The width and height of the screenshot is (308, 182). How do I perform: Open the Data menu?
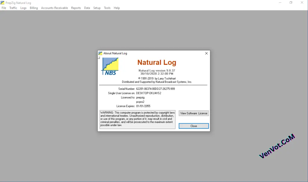(87, 8)
